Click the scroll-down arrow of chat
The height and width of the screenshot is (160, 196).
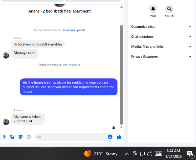[121, 127]
